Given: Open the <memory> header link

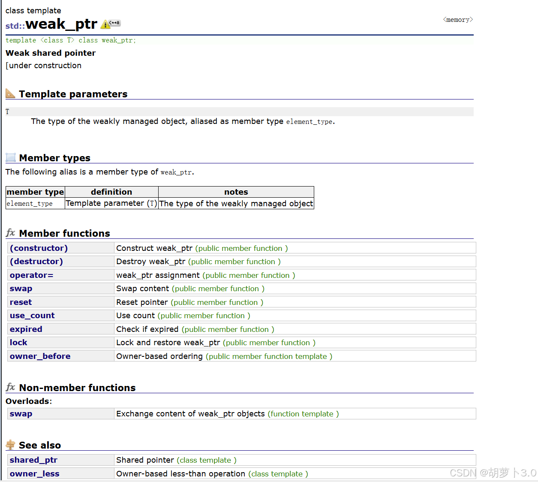Looking at the screenshot, I should [458, 20].
